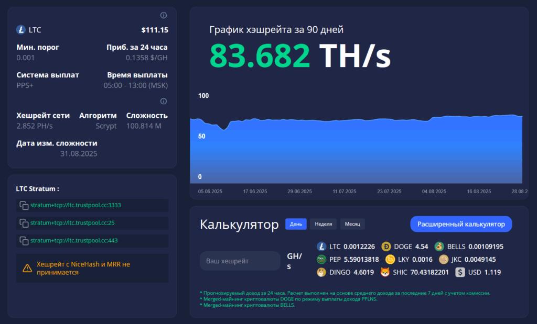
Task: Click the Scrypt algorithm value
Action: click(106, 126)
